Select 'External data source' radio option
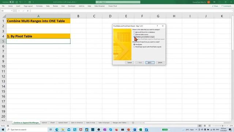The image size is (234, 132). (x=134, y=34)
